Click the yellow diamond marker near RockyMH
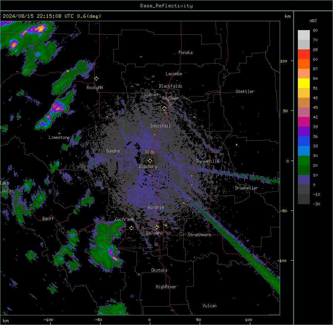 click(96, 79)
